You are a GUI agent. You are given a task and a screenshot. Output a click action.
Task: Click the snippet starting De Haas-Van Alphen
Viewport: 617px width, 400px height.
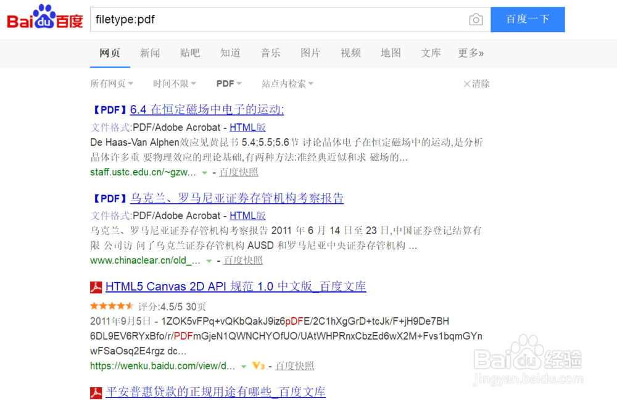287,149
